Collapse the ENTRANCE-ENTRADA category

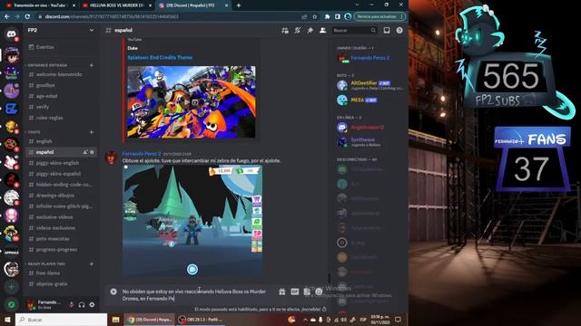pos(46,65)
